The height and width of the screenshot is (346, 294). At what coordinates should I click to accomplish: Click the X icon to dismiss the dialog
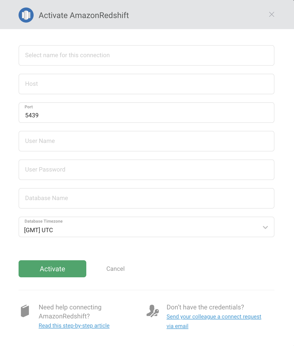(x=272, y=15)
